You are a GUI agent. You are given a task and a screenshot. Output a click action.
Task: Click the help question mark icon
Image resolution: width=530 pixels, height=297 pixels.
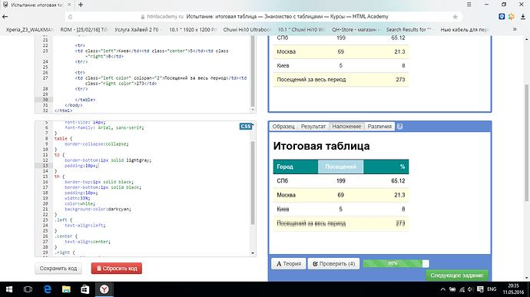point(399,127)
